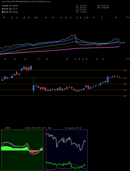Select the chart title mentioning SUPN MunafaSutra.com
130x171 pixels.
[26, 2]
